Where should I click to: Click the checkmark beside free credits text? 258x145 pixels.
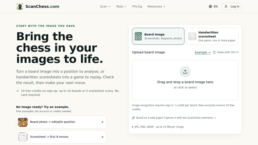coord(18,91)
